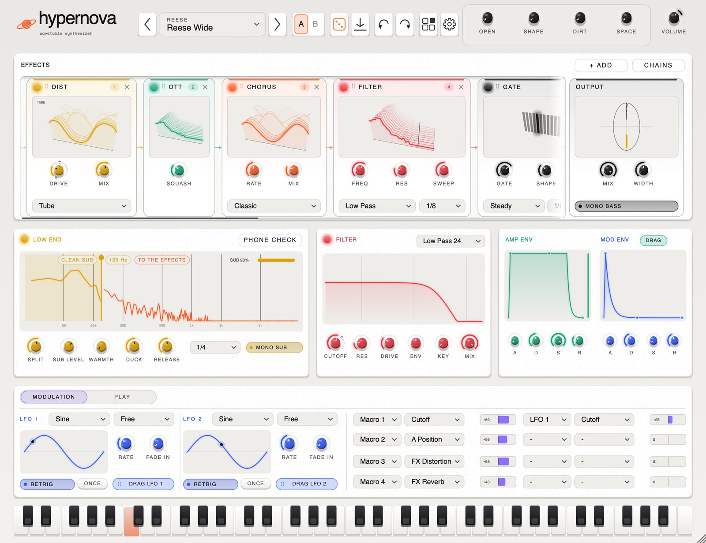The width and height of the screenshot is (706, 543).
Task: Enable the MONO BASS button
Action: click(627, 206)
